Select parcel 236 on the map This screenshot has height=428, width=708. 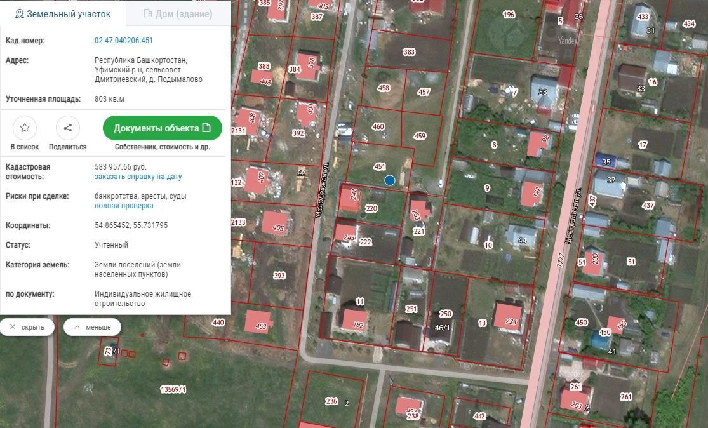pyautogui.click(x=331, y=401)
